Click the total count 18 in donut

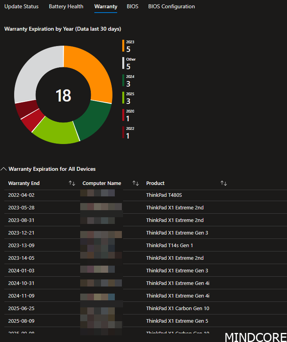63,95
